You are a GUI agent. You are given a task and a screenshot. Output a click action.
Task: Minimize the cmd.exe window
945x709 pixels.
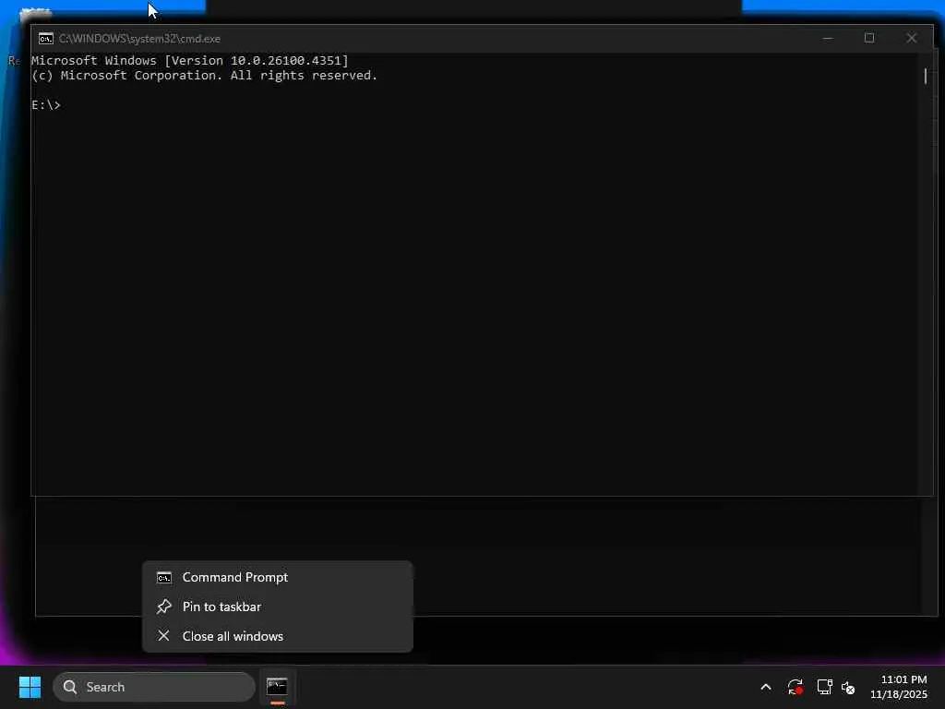pyautogui.click(x=828, y=39)
